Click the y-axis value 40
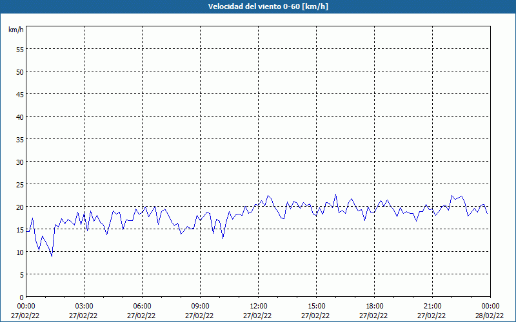 tap(20, 117)
